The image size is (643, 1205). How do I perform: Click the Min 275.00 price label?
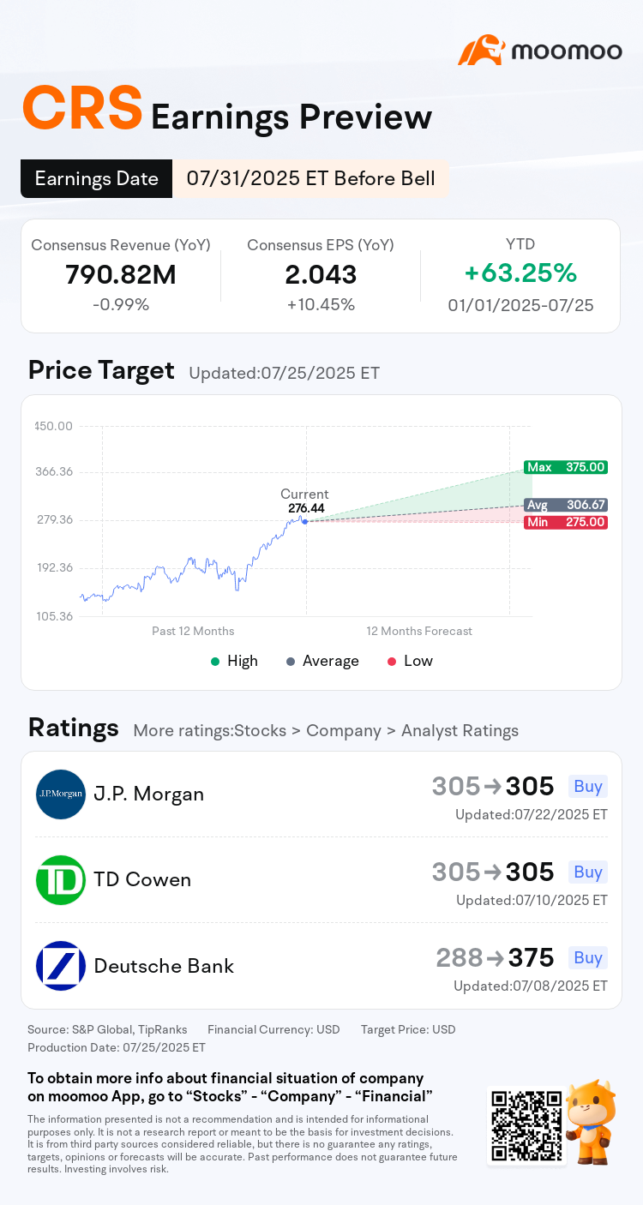click(565, 522)
